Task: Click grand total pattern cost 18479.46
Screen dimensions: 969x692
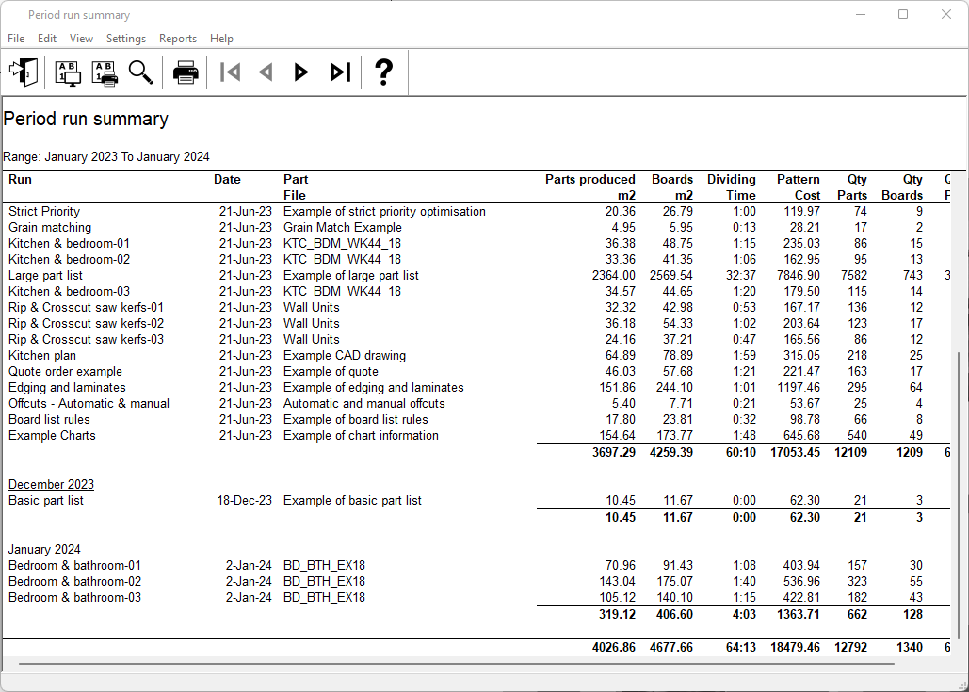Action: [x=795, y=648]
